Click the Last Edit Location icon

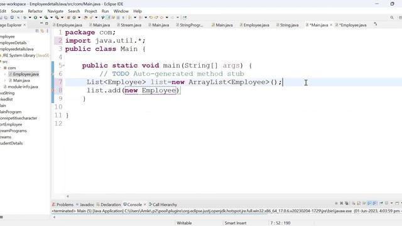click(151, 18)
